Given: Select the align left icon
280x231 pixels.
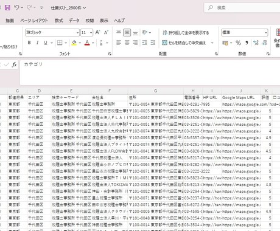Looking at the screenshot, I should (119, 43).
